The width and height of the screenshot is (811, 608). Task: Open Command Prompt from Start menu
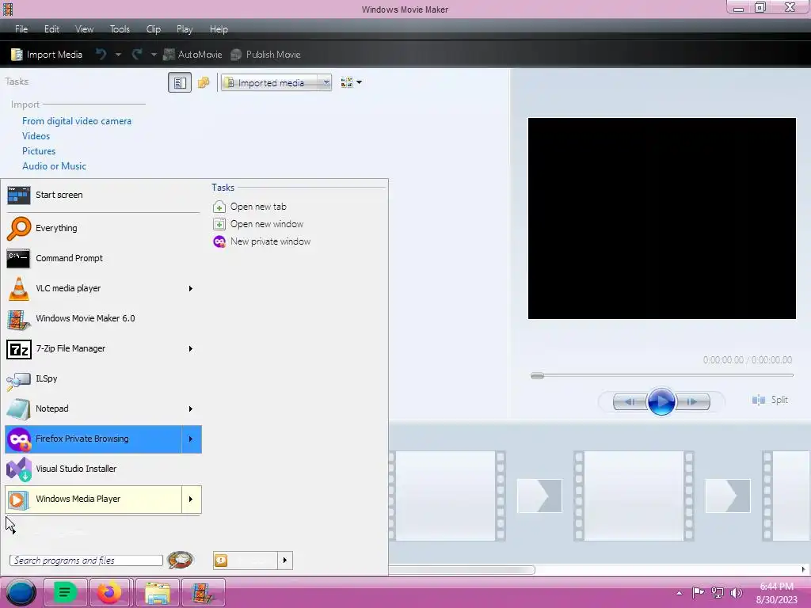pos(102,258)
